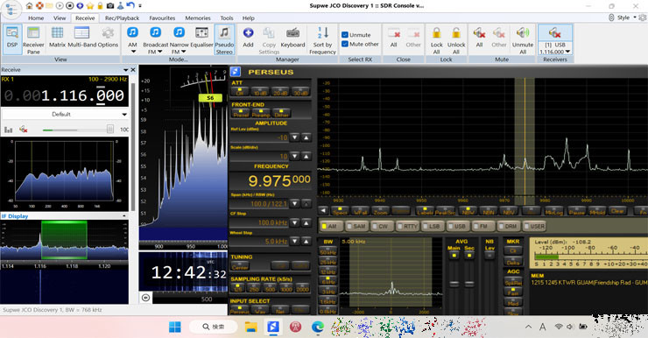Screen dimensions: 648x338
Task: Lock all receivers
Action: (x=436, y=40)
